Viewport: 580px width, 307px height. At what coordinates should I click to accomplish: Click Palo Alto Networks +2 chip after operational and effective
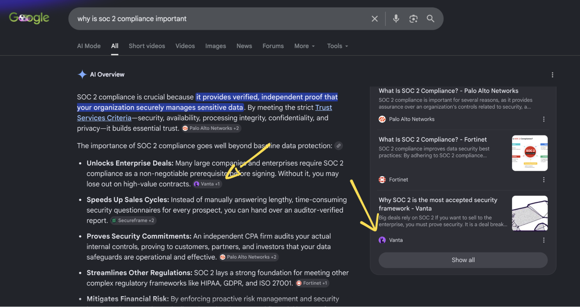click(249, 257)
